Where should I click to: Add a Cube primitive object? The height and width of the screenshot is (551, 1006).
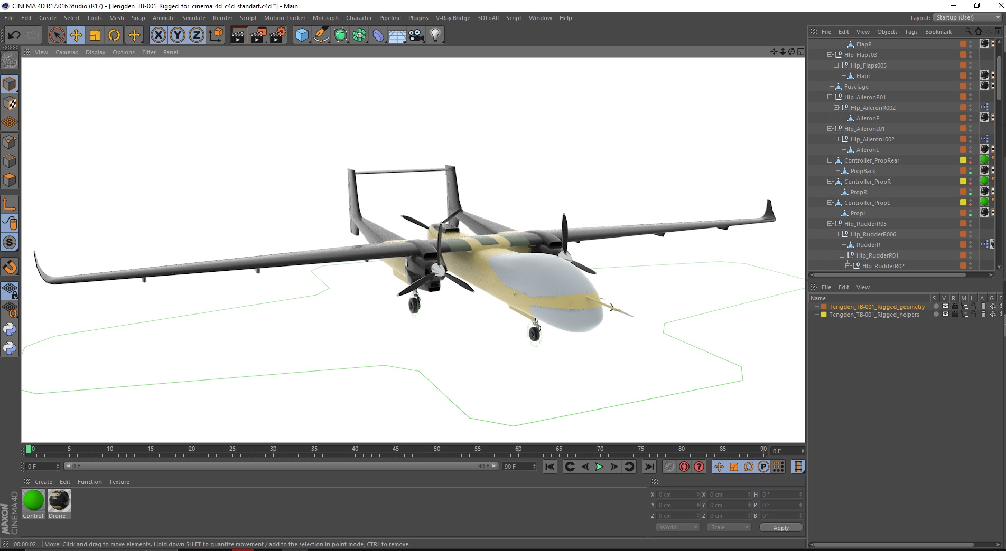coord(302,35)
